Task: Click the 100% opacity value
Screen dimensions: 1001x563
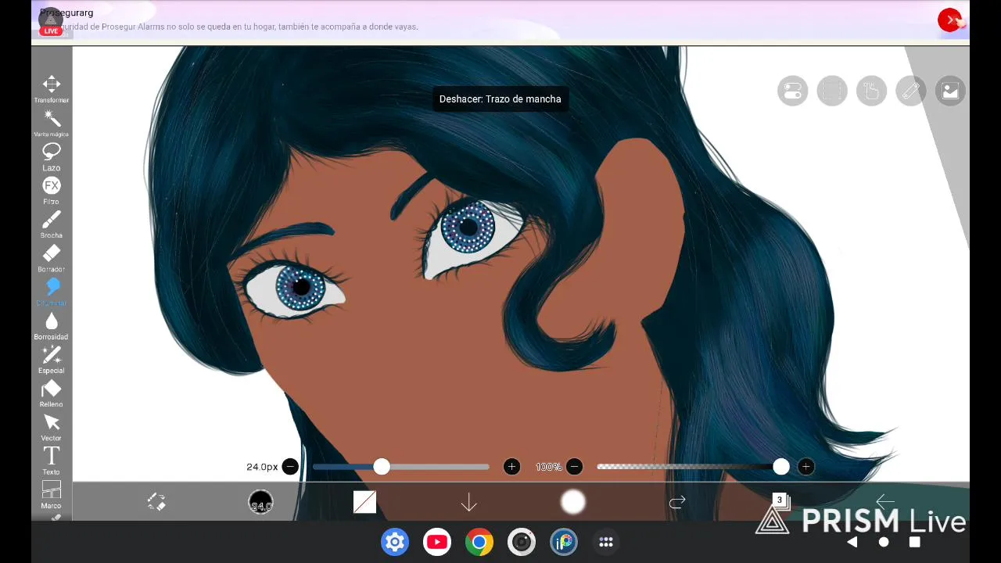Action: pos(548,467)
